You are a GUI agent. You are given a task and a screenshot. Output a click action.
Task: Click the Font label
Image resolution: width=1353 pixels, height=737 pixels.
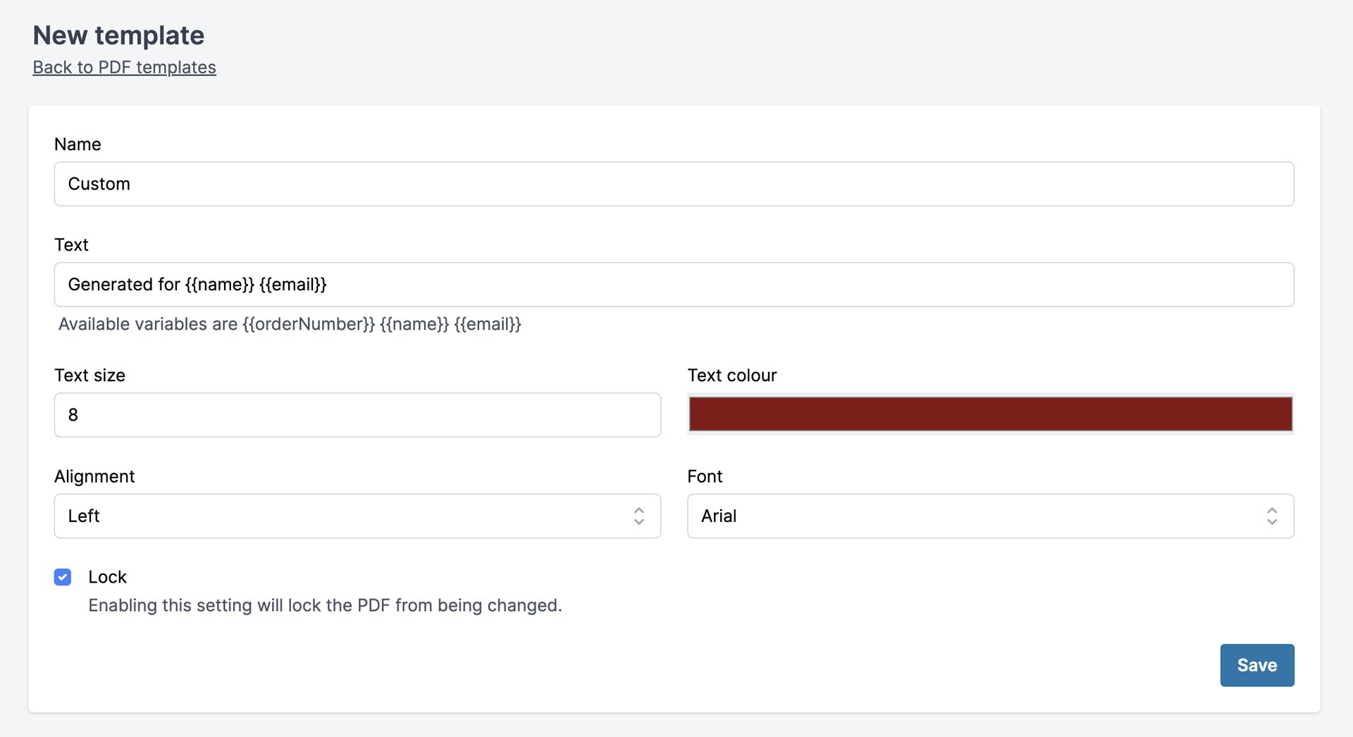[705, 476]
